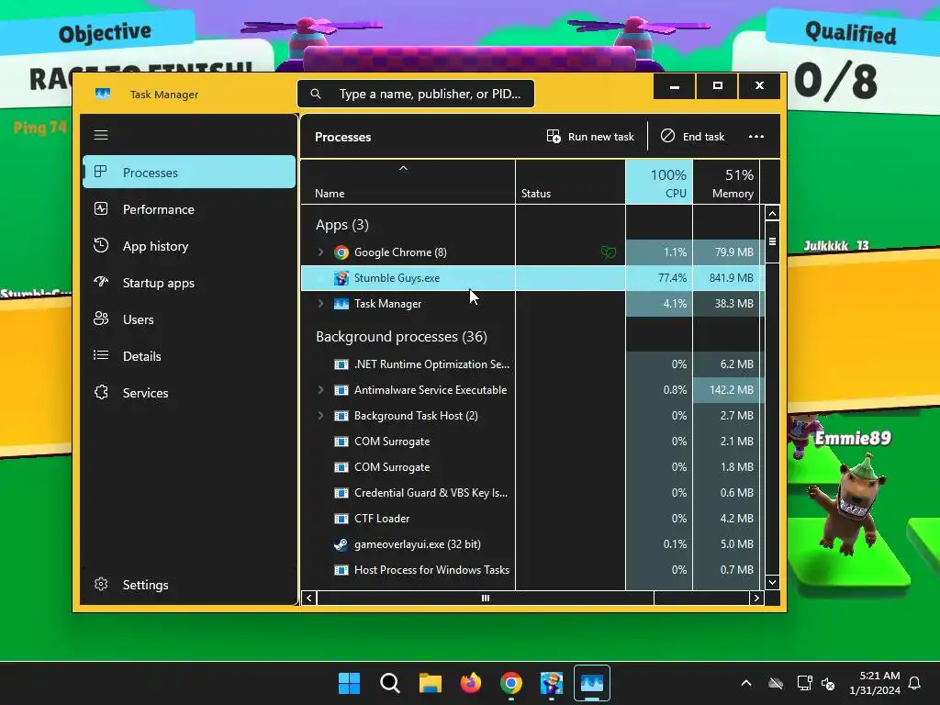Click the search field in Task Manager
This screenshot has width=940, height=705.
(416, 94)
